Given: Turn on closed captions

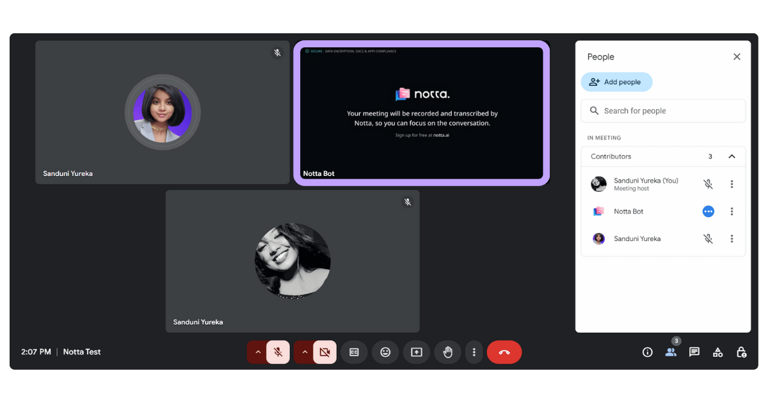Looking at the screenshot, I should [354, 352].
